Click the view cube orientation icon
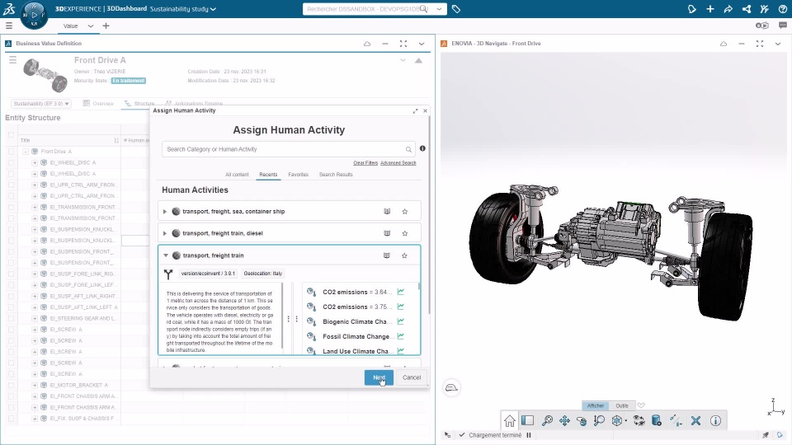The width and height of the screenshot is (792, 445). (617, 420)
